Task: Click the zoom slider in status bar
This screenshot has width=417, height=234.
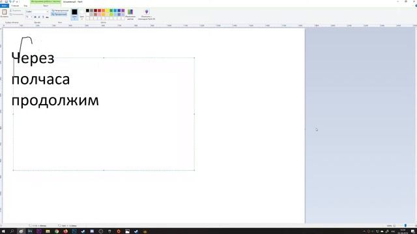Action: [x=405, y=226]
